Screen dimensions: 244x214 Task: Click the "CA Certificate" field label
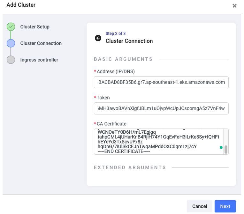point(111,124)
